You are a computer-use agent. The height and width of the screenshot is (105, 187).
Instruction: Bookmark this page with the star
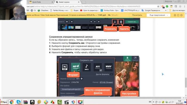tap(158, 6)
